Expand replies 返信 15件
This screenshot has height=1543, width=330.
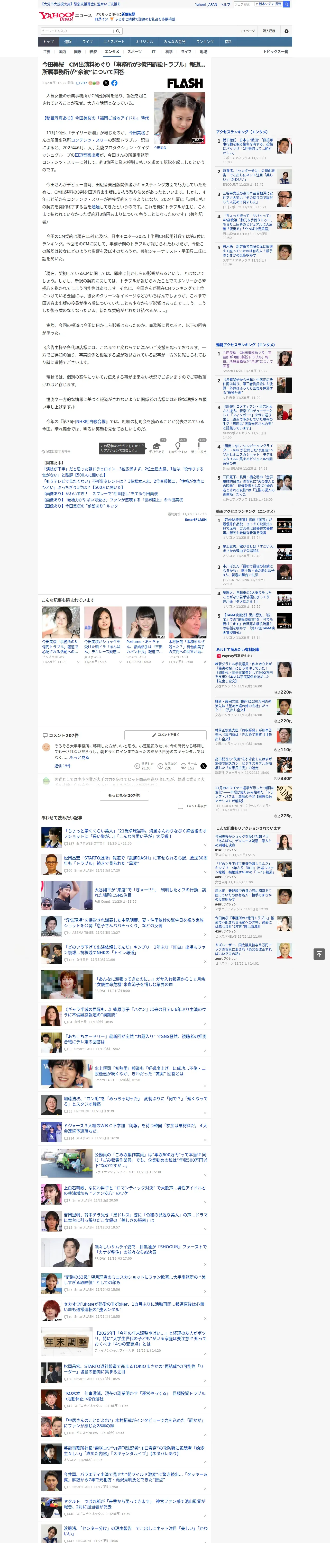(62, 766)
